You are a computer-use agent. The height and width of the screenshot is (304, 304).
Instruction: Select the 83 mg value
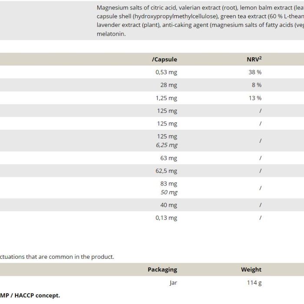click(x=169, y=184)
